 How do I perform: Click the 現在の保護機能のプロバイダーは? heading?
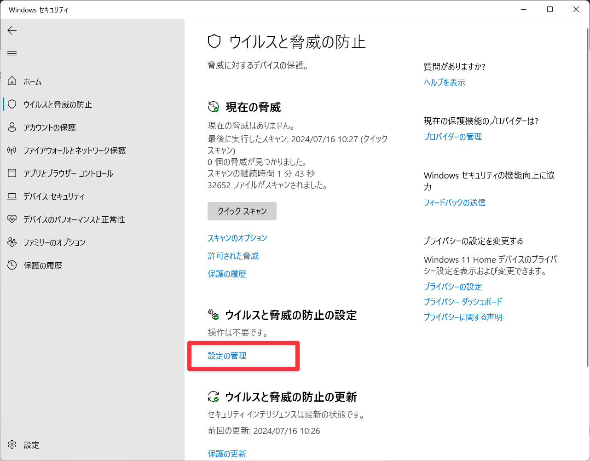[481, 121]
